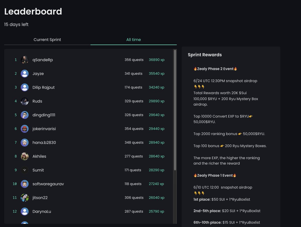
Task: Select the All time tab
Action: pyautogui.click(x=133, y=40)
